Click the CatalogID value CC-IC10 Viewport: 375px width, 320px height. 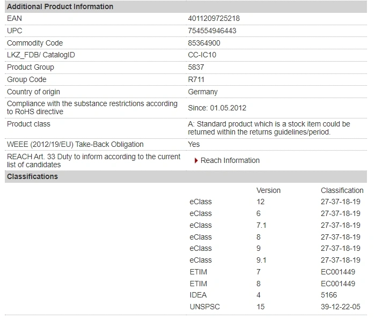(202, 55)
